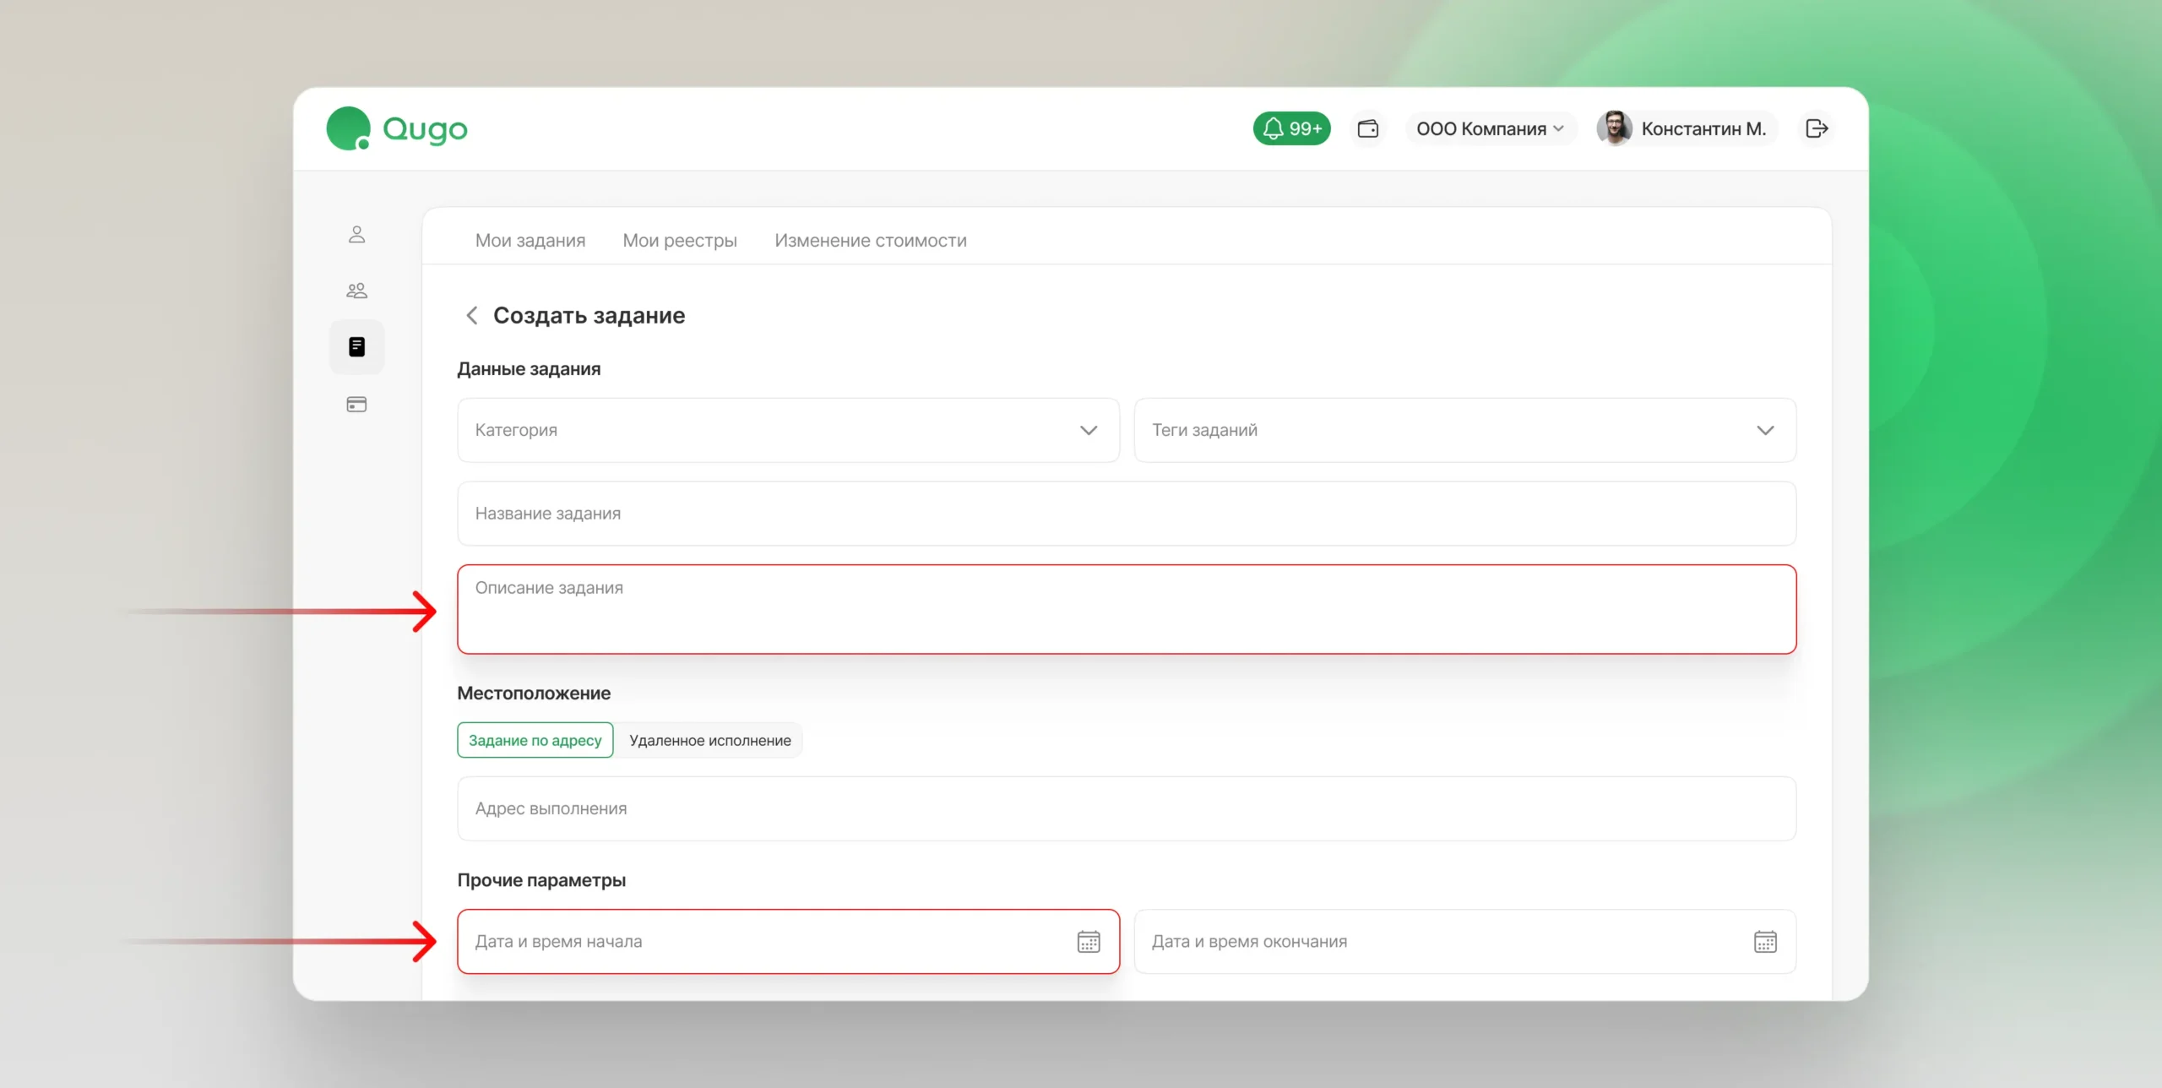2162x1088 pixels.
Task: Click the Описание задания text area
Action: (1127, 609)
